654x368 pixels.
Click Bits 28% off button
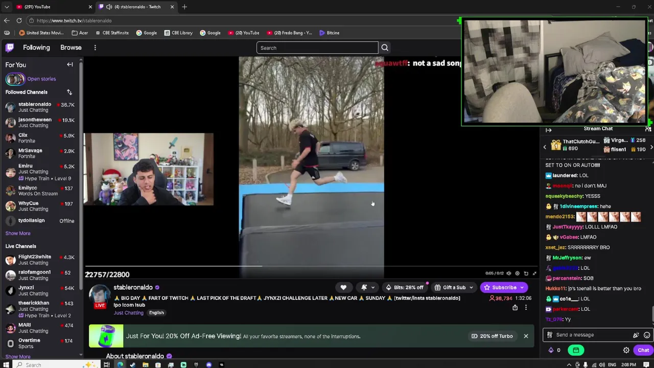tap(404, 287)
